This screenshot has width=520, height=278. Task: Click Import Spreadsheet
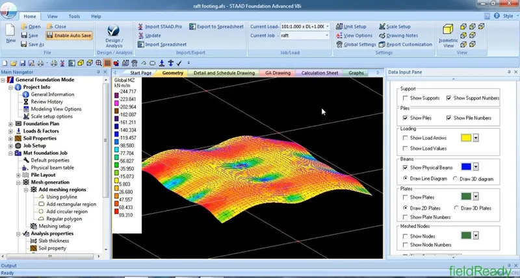pyautogui.click(x=162, y=44)
